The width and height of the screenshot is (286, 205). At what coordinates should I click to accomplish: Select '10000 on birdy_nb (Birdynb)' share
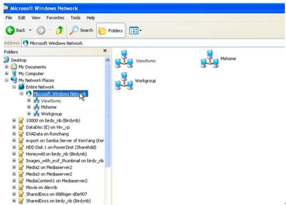53,121
